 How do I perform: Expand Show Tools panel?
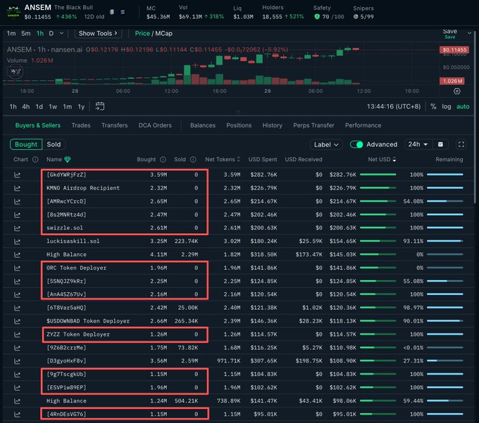tap(98, 34)
